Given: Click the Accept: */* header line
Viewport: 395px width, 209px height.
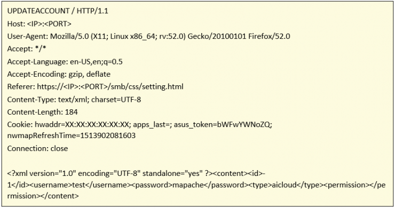Looking at the screenshot, I should [x=27, y=49].
